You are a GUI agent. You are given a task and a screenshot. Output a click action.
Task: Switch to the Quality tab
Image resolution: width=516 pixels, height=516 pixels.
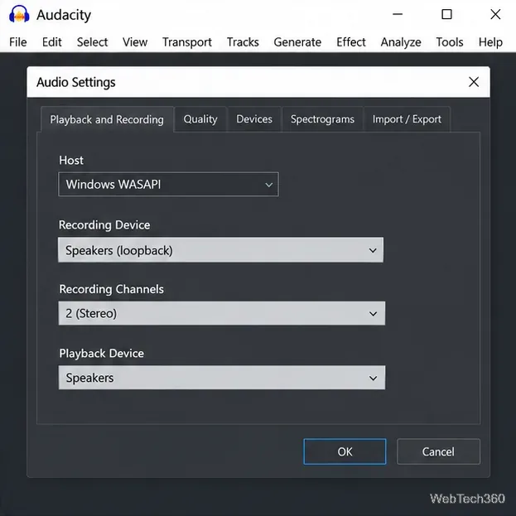pyautogui.click(x=200, y=119)
